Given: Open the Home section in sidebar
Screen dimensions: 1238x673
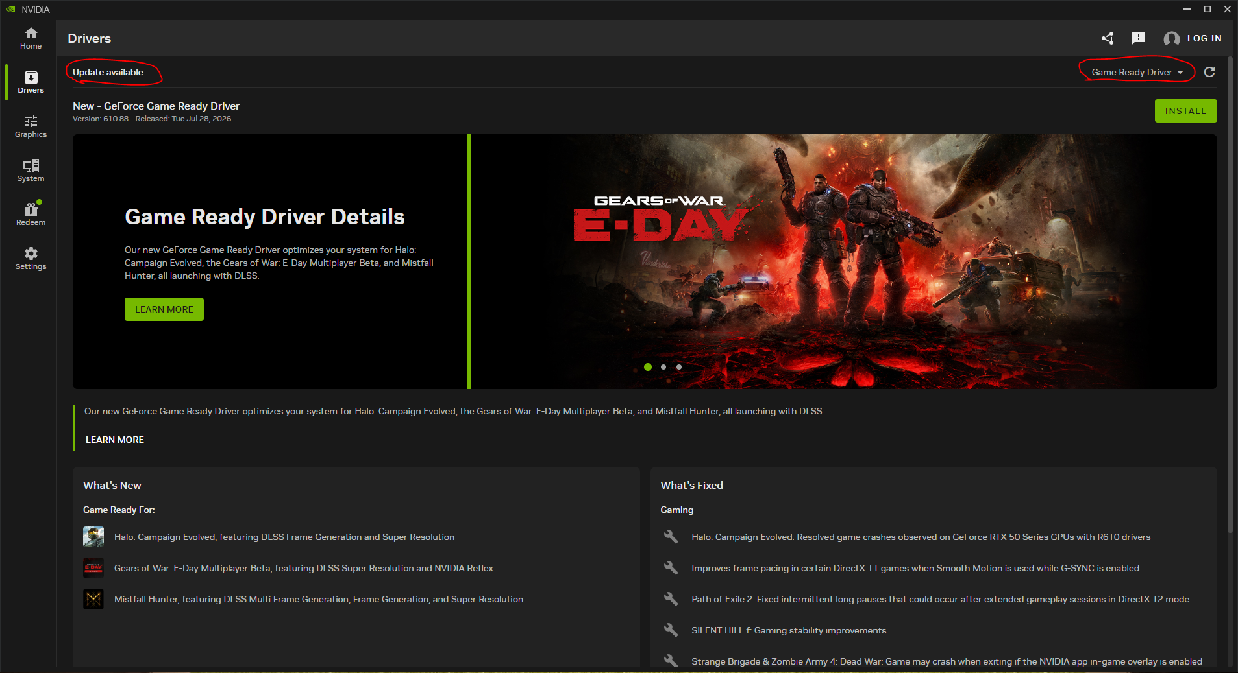Looking at the screenshot, I should [31, 38].
